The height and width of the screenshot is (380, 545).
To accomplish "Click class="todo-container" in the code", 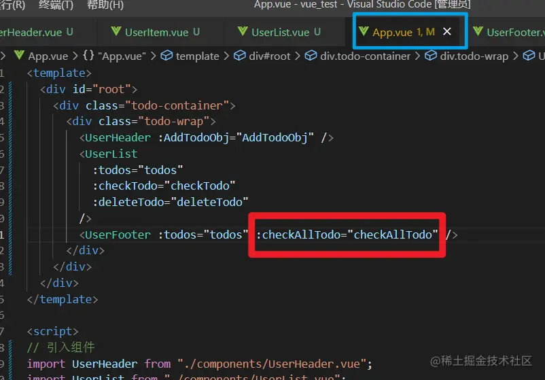I will pos(158,105).
